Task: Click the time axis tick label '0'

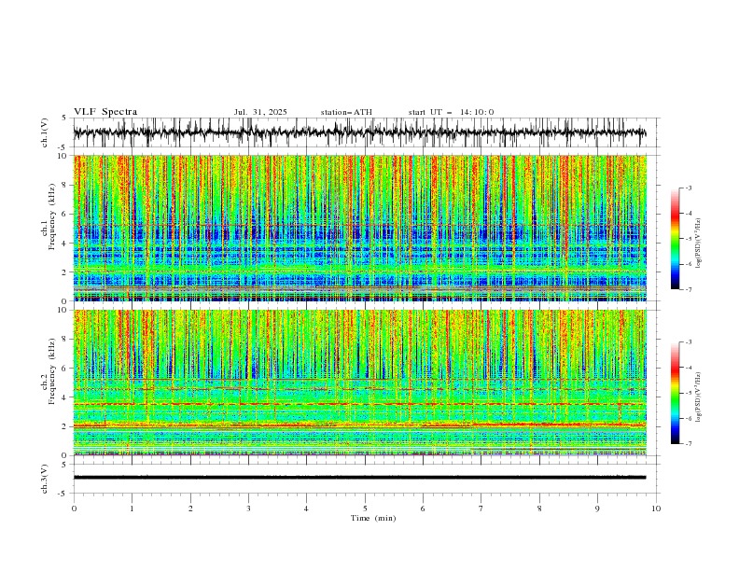Action: coord(74,508)
